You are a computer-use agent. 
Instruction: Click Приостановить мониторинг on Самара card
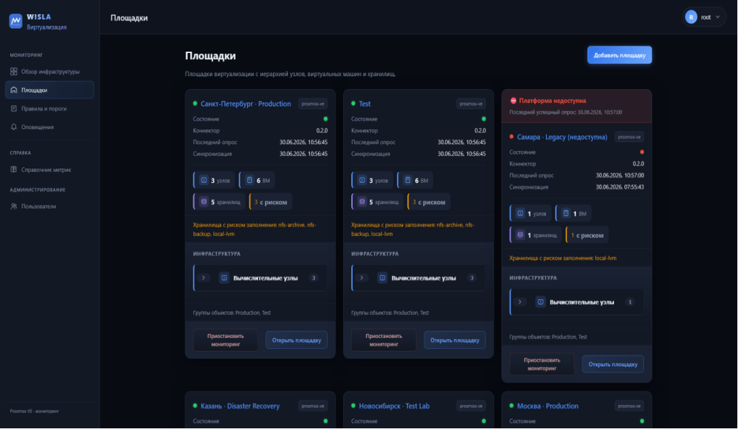(542, 364)
